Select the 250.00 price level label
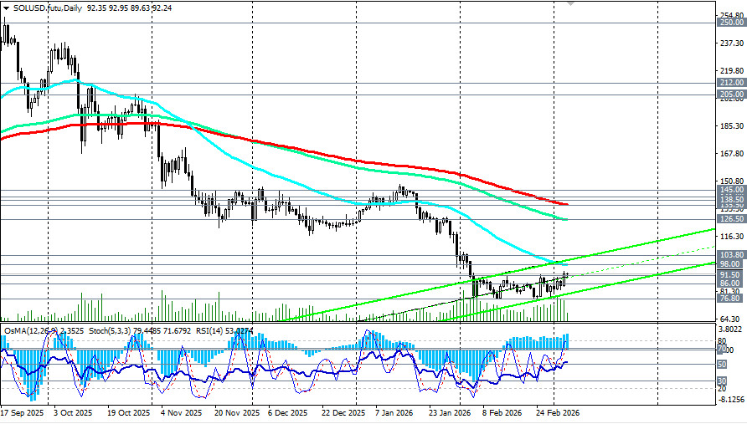Viewport: 747px width, 424px height. 731,23
